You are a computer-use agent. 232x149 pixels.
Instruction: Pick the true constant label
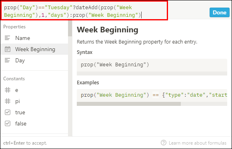20,112
